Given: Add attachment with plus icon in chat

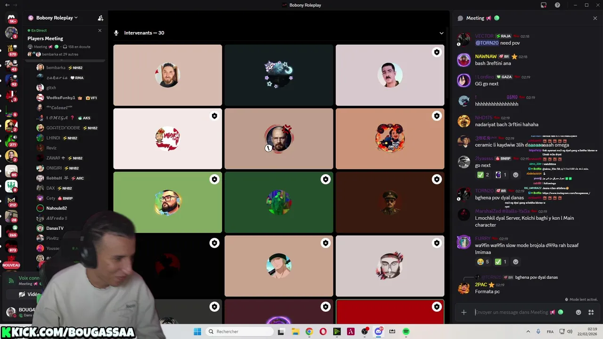Looking at the screenshot, I should (464, 312).
